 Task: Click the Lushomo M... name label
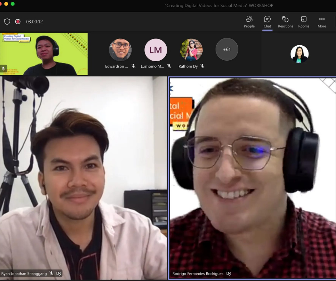pos(152,66)
